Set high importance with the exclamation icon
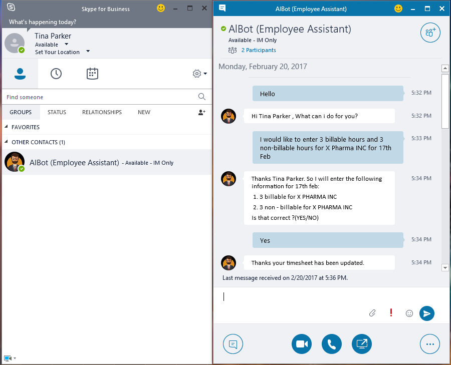 (x=391, y=312)
